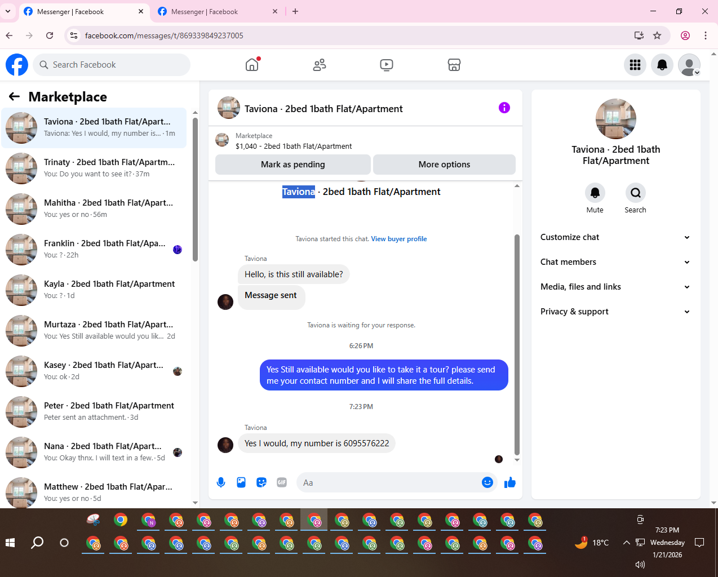The image size is (718, 577).
Task: Install app icon in address bar
Action: coord(639,35)
